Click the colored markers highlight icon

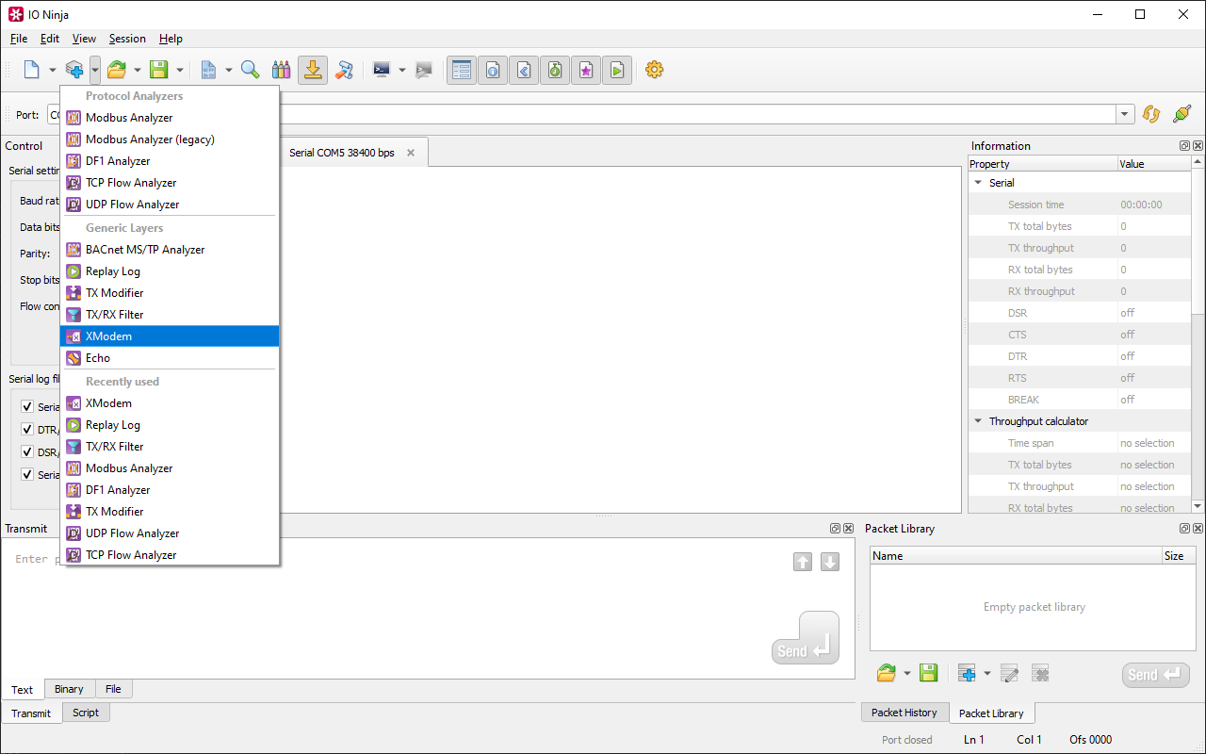281,70
